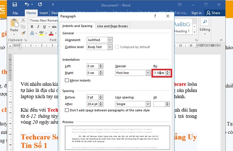The height and width of the screenshot is (151, 233).
Task: Click the Cut scissors icon
Action: pyautogui.click(x=23, y=20)
